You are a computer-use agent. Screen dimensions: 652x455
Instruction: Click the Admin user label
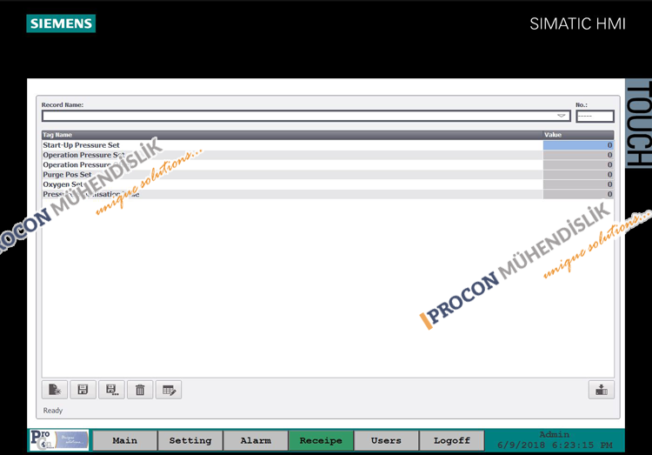(x=555, y=435)
